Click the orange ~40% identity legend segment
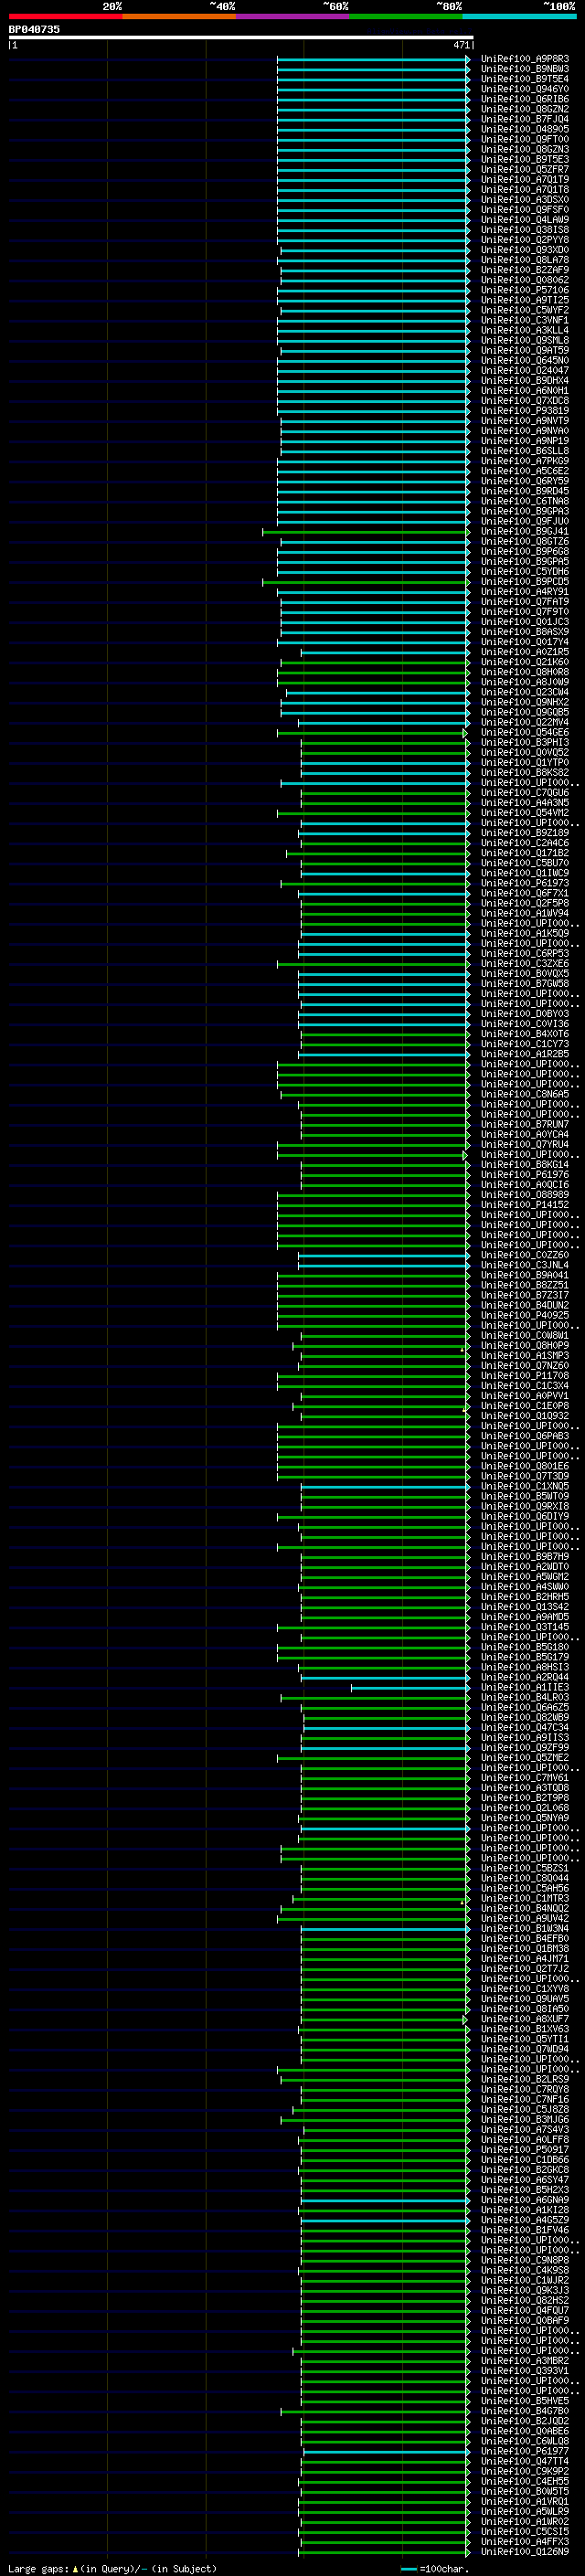 (x=179, y=16)
